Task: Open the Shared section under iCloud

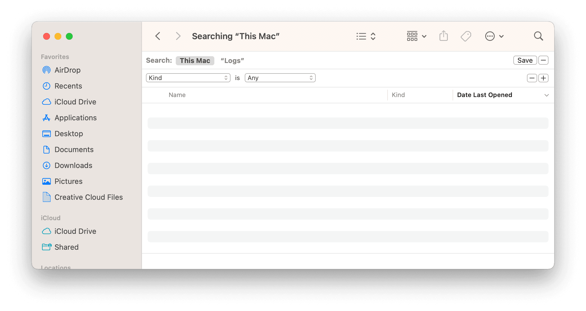Action: (66, 247)
